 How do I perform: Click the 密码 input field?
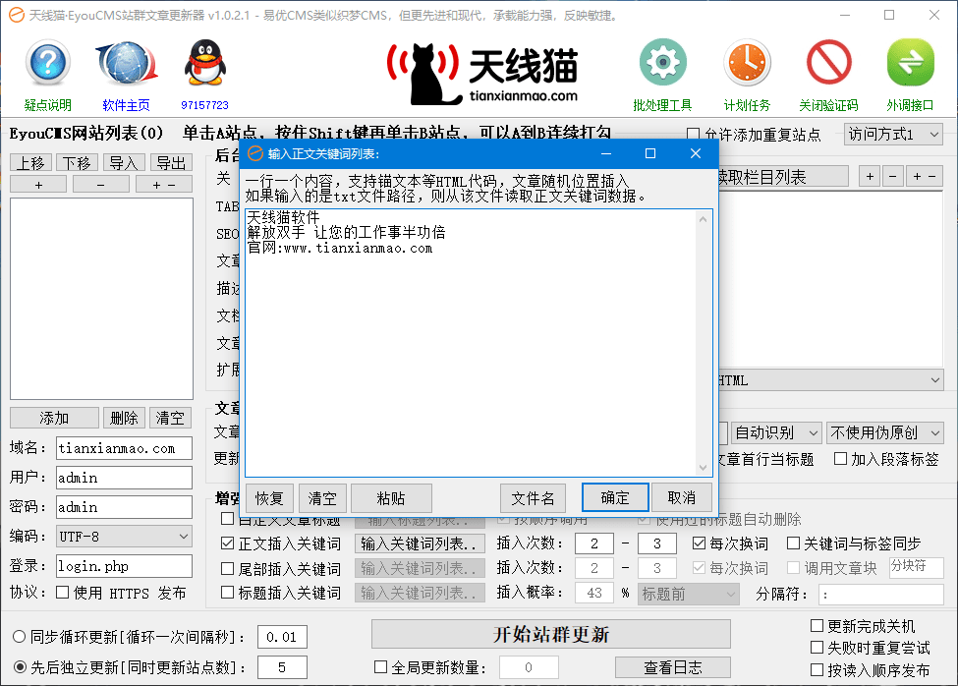click(x=124, y=506)
